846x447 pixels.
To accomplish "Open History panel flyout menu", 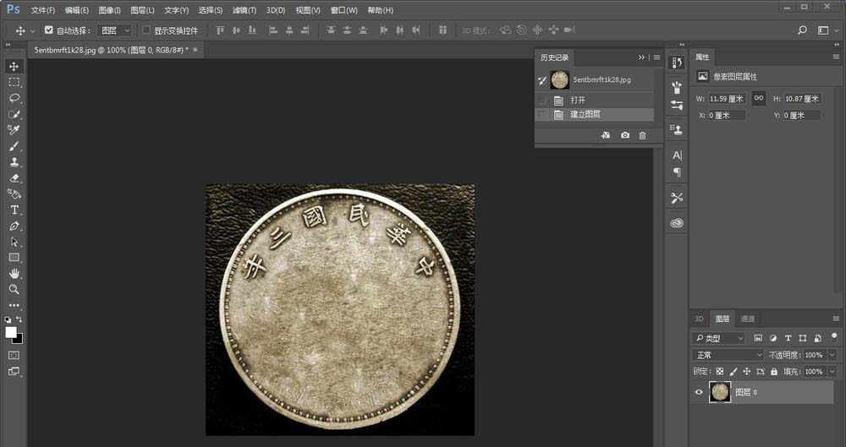I will [656, 57].
